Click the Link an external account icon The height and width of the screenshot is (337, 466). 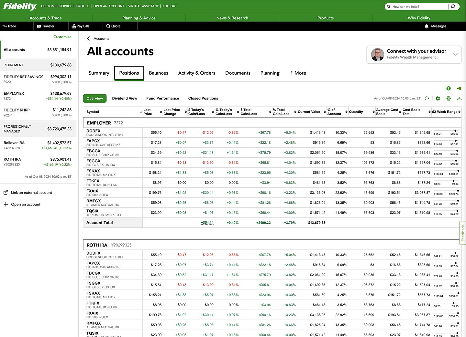click(6, 193)
